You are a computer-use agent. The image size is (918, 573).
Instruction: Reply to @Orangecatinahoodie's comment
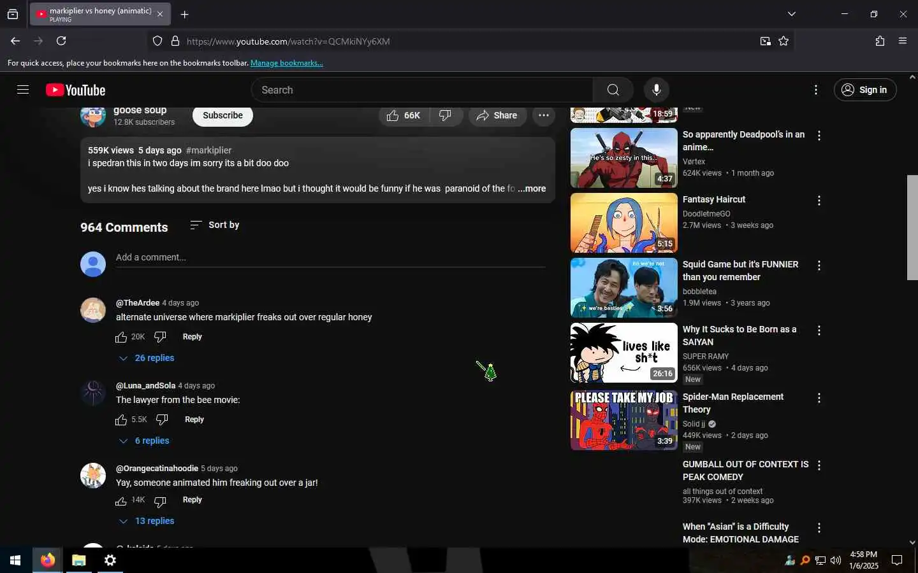point(192,500)
